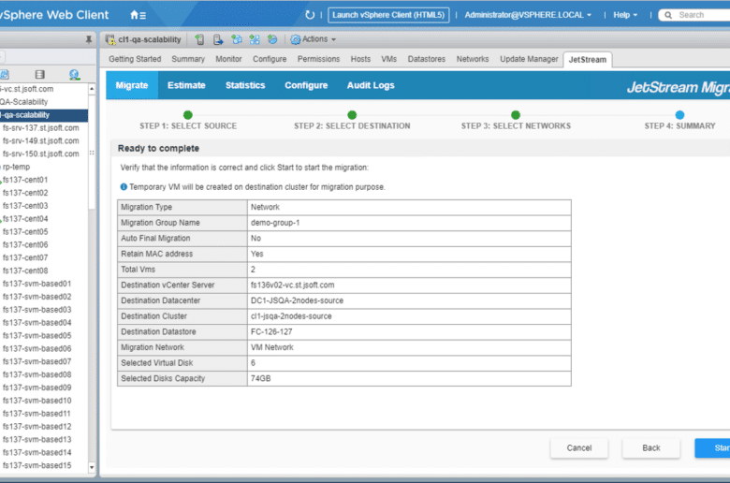Open the vSphere home menu icon

[x=138, y=15]
